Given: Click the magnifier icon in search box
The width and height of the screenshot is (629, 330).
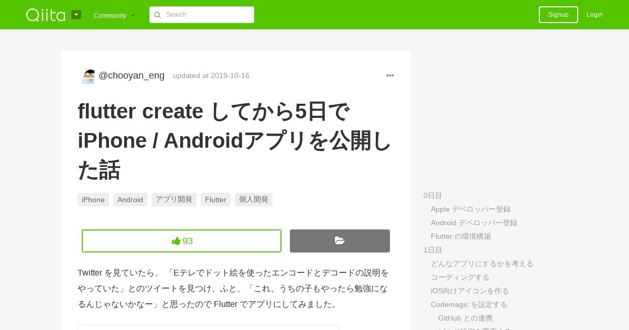Looking at the screenshot, I should (157, 15).
